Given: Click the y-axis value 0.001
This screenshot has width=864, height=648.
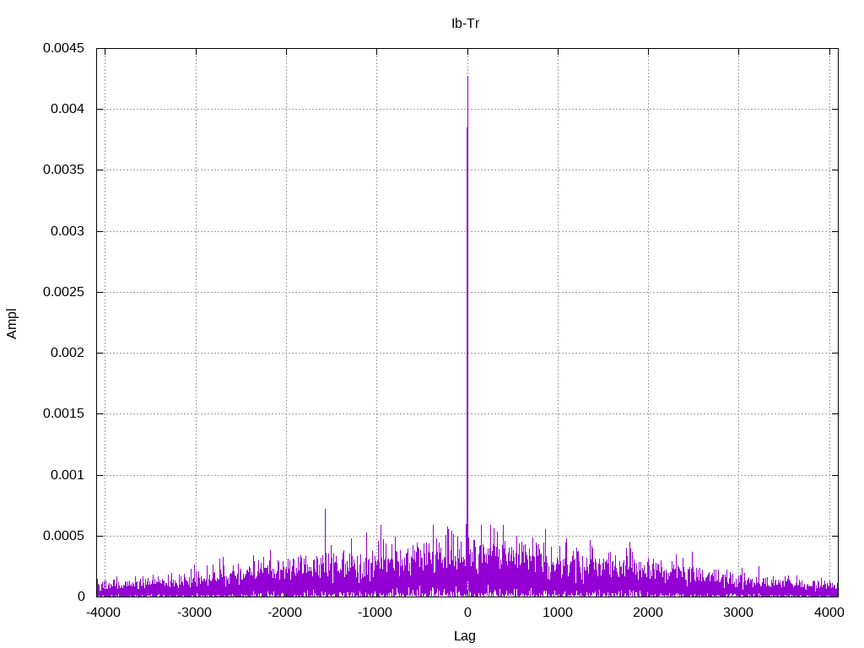Looking at the screenshot, I should coord(67,474).
